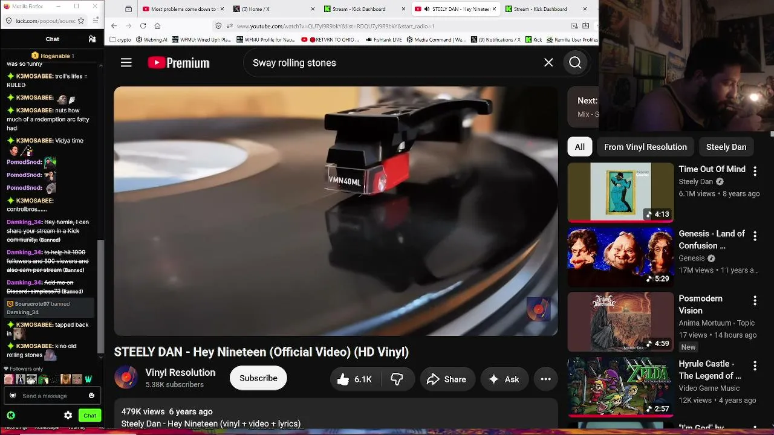
Task: Open more actions menu under the video
Action: (545, 379)
